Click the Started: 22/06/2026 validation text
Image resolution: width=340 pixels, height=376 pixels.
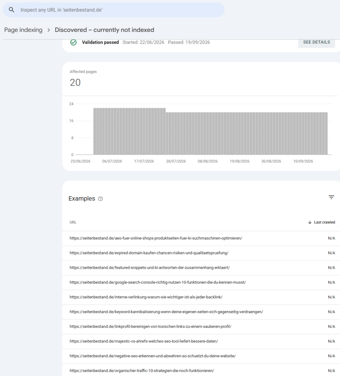pos(143,42)
